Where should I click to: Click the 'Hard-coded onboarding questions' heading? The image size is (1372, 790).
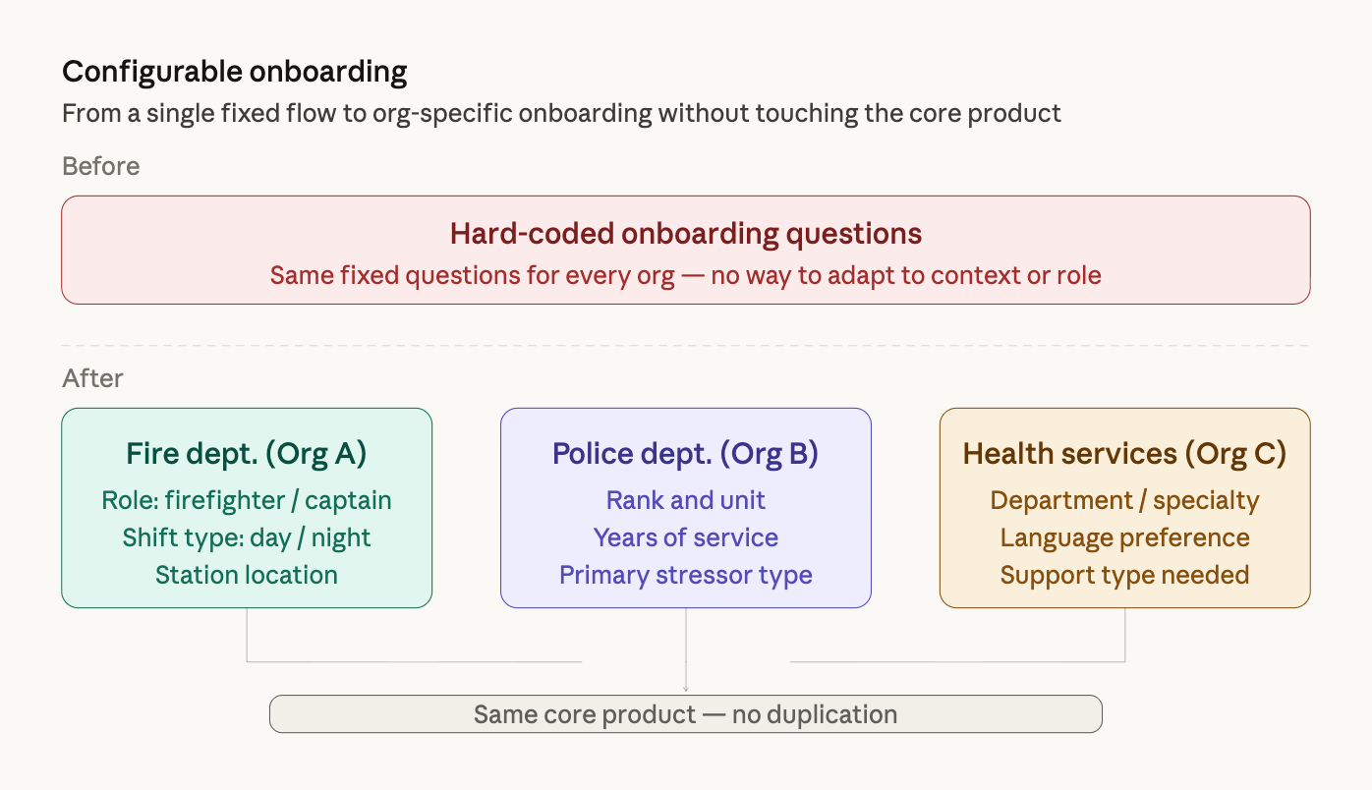[685, 233]
